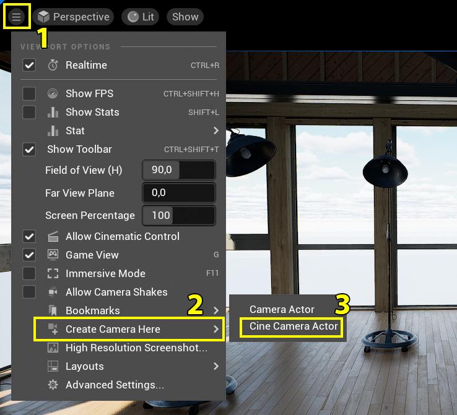457x415 pixels.
Task: Click the High Resolution Screenshot icon
Action: (53, 348)
